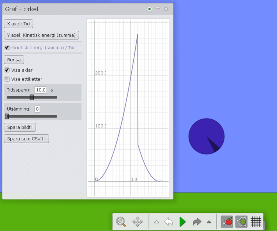Undo the last action
The image size is (277, 231).
pos(168,222)
